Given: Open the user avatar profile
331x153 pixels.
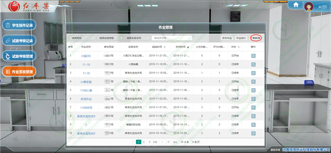Looking at the screenshot, I should pyautogui.click(x=308, y=6).
